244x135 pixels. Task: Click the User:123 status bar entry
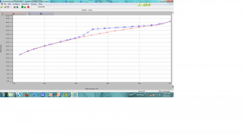point(142,91)
